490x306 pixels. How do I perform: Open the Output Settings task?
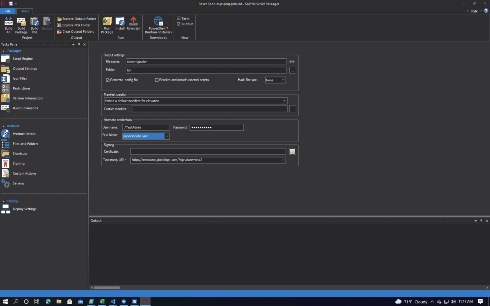[x=25, y=69]
